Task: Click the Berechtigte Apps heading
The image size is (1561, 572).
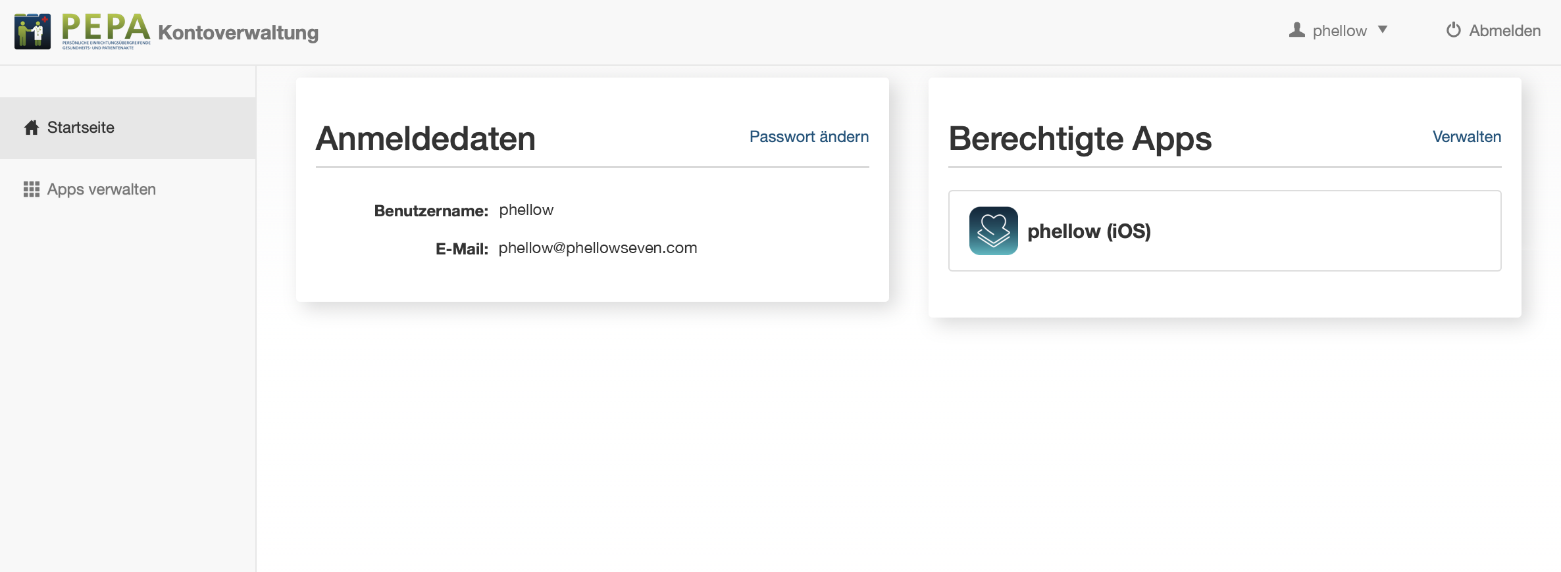Action: [1080, 139]
